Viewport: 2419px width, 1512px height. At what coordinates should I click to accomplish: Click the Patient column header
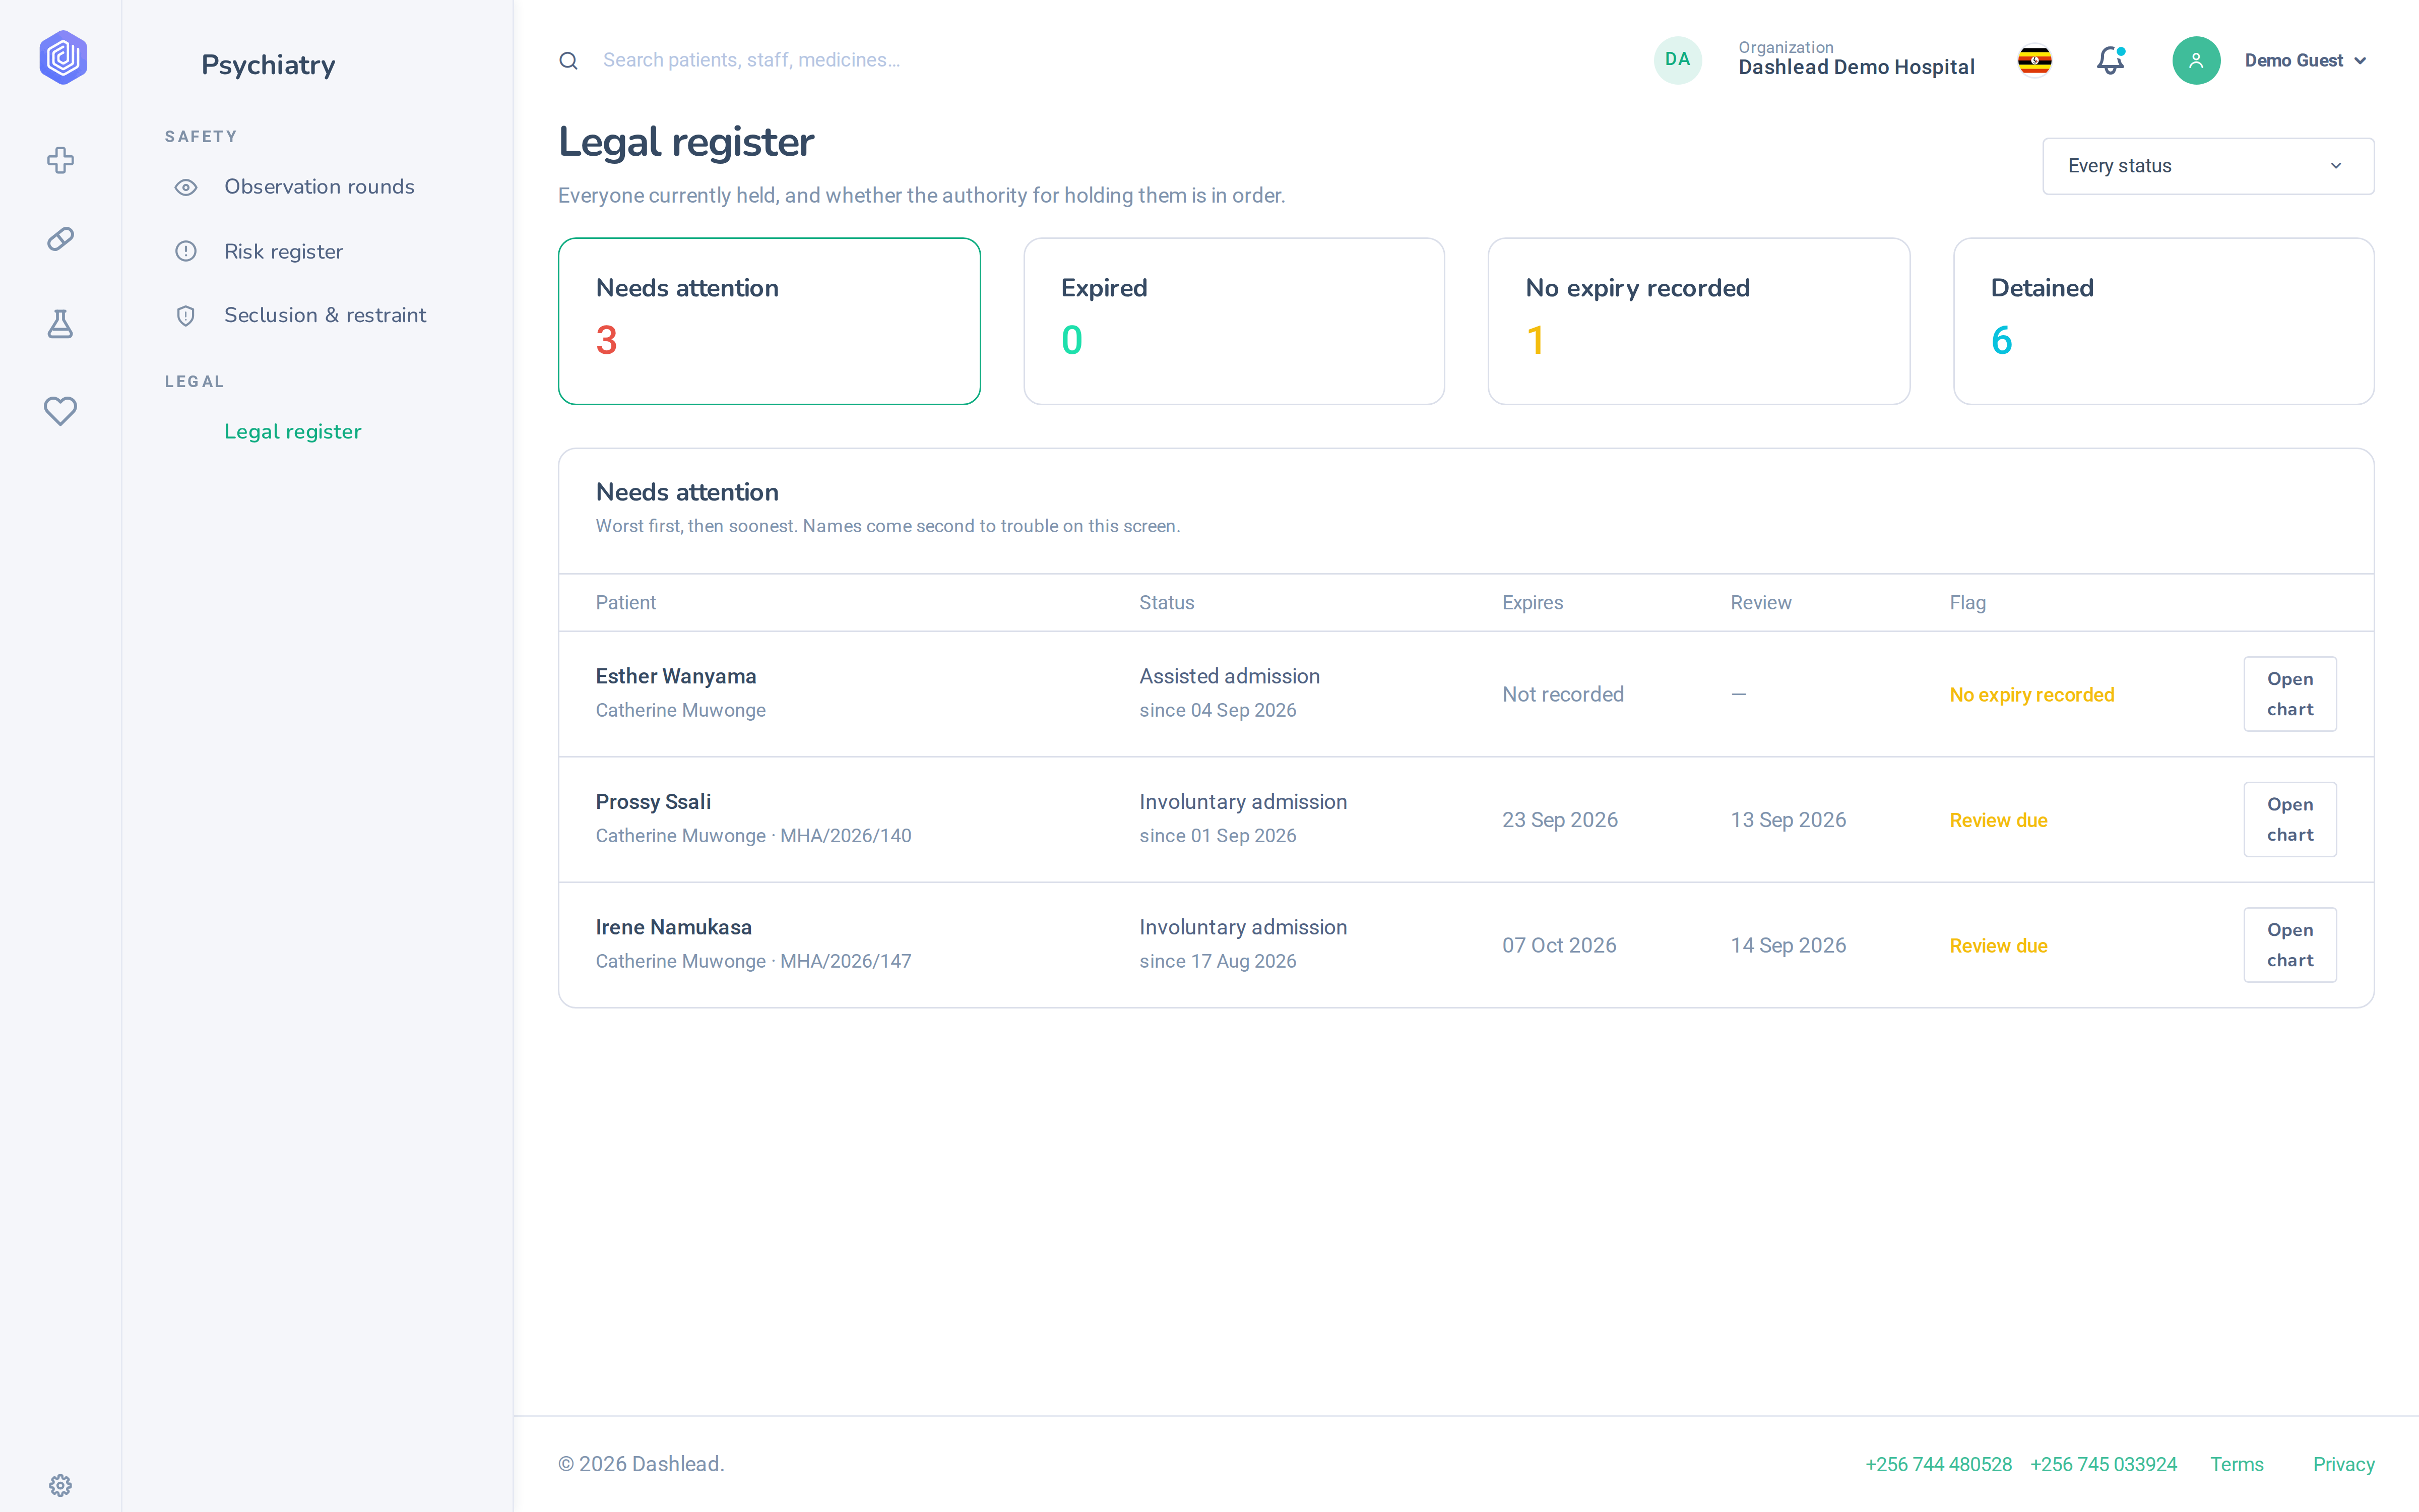click(x=626, y=603)
